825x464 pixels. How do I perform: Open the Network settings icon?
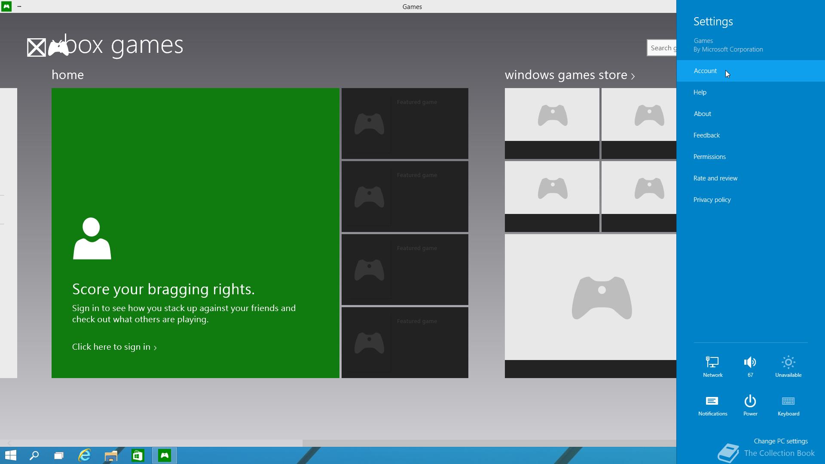point(712,366)
